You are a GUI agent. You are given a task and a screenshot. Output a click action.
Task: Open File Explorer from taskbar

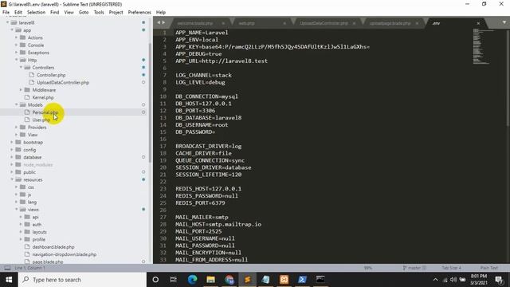click(210, 280)
